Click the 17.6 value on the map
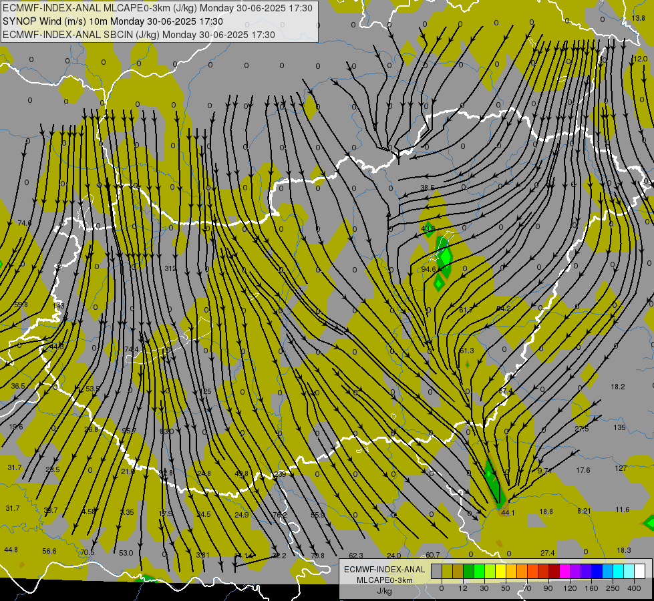Viewport: 654px width, 601px height. tap(583, 471)
